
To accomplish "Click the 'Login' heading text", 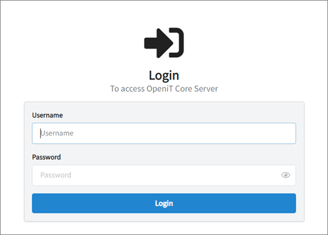I will pyautogui.click(x=164, y=75).
